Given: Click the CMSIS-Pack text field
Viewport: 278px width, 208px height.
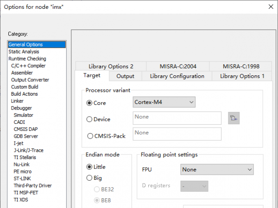Looking at the screenshot, I should coord(177,134).
